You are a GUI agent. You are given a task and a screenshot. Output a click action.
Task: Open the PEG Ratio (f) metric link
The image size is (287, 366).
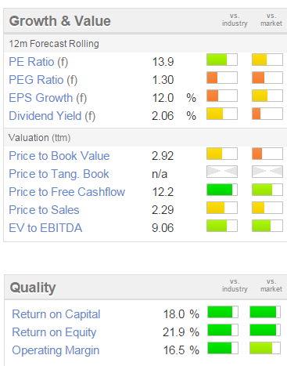[43, 80]
